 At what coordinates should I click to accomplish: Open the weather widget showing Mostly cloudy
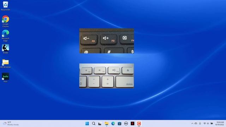[11, 123]
